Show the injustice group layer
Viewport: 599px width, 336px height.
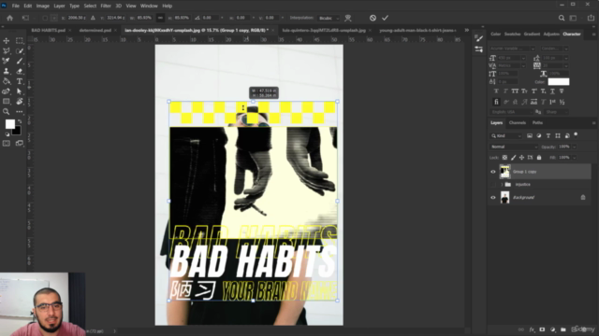[493, 185]
